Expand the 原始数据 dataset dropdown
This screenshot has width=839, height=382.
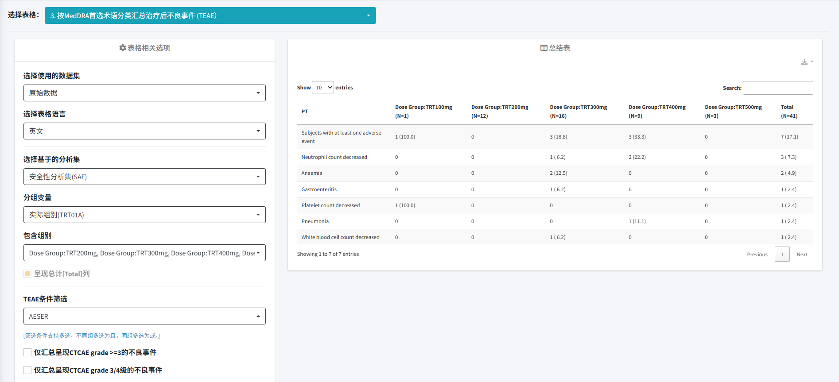[144, 93]
